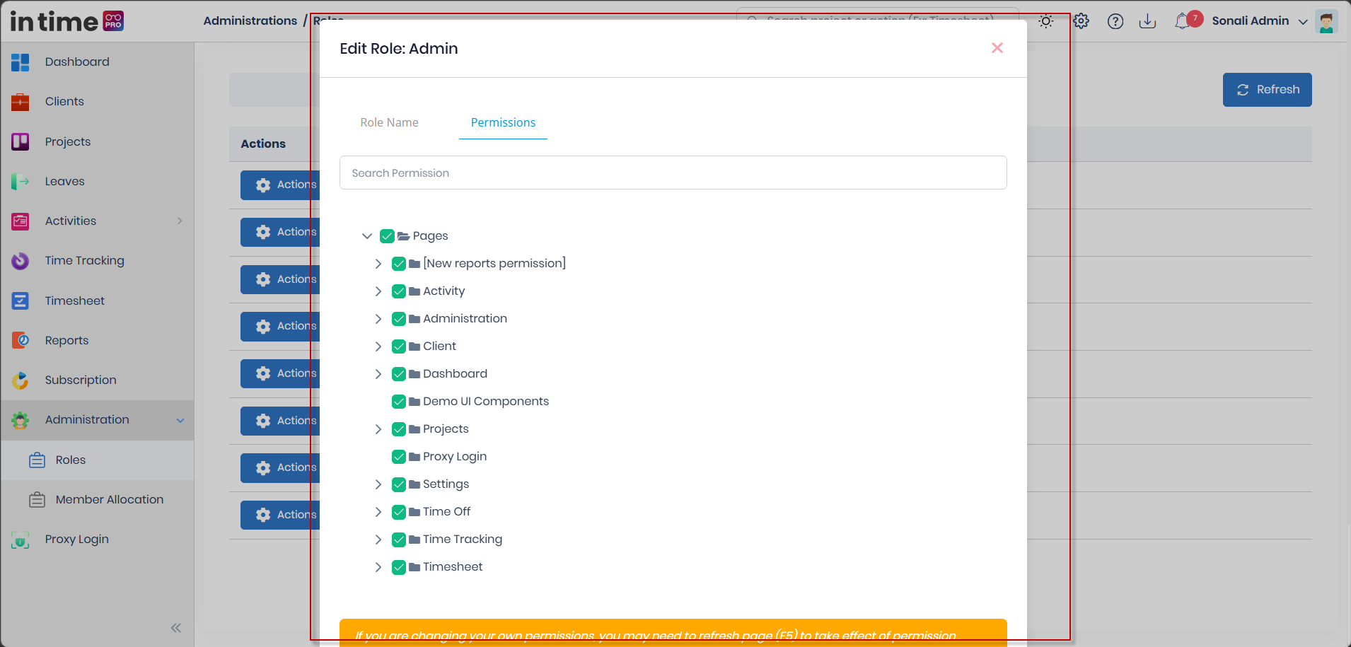Screen dimensions: 1351x647
Task: Open Sonali Admin user dropdown
Action: click(1260, 21)
